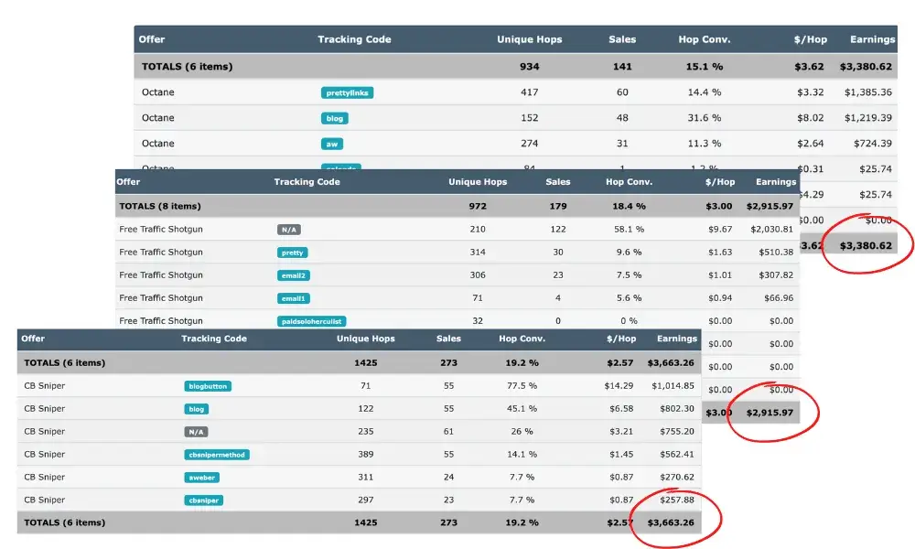Sort by Unique Hops in CB Sniper table
This screenshot has width=915, height=549.
coord(364,339)
